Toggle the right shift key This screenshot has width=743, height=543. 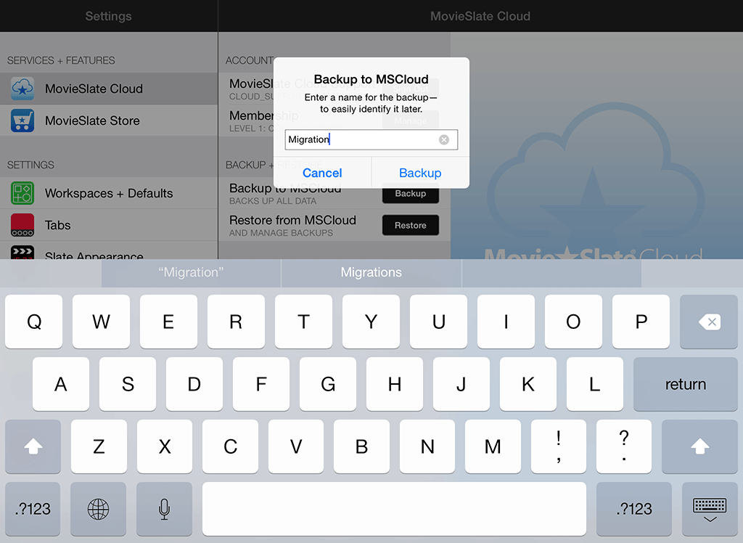[x=699, y=447]
